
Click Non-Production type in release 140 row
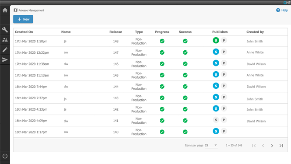[x=139, y=132]
